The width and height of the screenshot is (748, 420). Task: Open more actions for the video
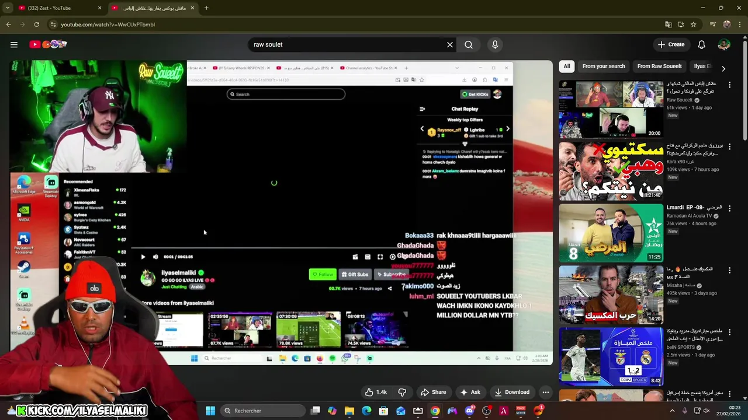pos(545,392)
